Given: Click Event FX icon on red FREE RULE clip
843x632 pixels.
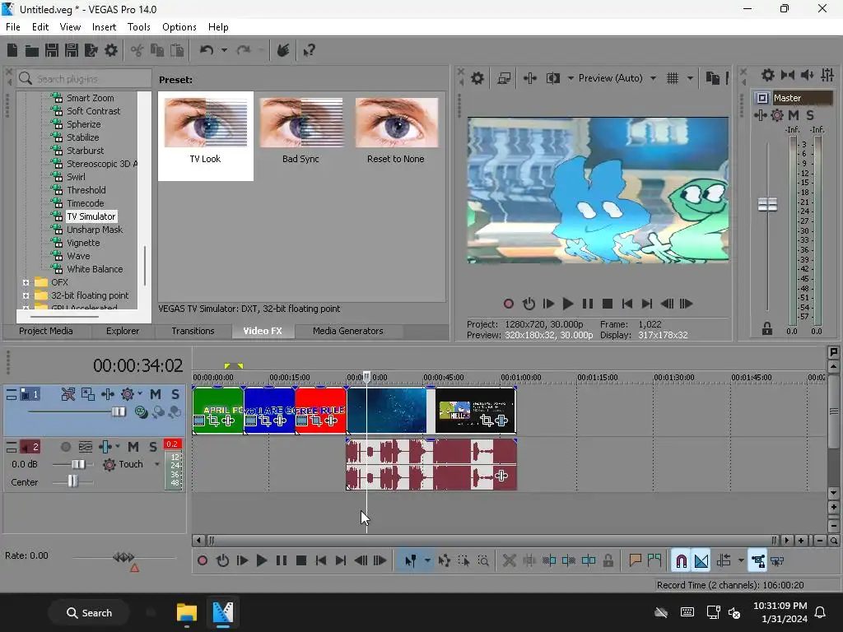Looking at the screenshot, I should click(331, 421).
